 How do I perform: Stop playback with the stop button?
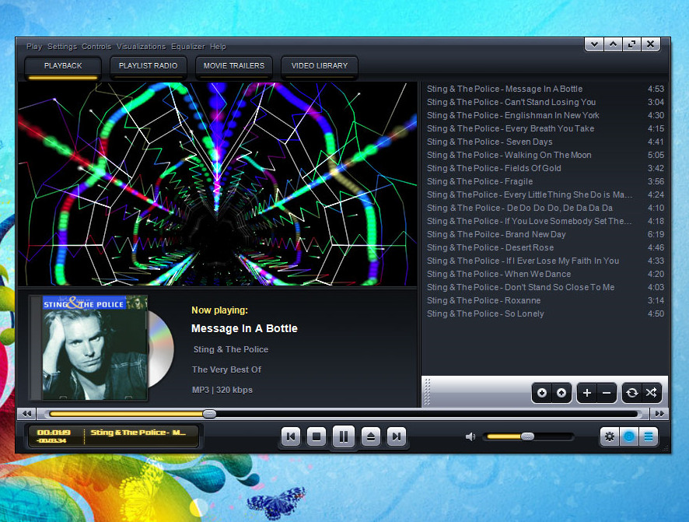[x=317, y=436]
